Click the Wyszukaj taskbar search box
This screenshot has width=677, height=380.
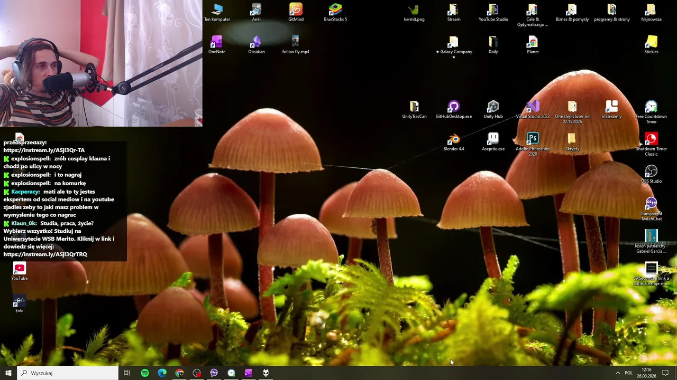pyautogui.click(x=68, y=373)
